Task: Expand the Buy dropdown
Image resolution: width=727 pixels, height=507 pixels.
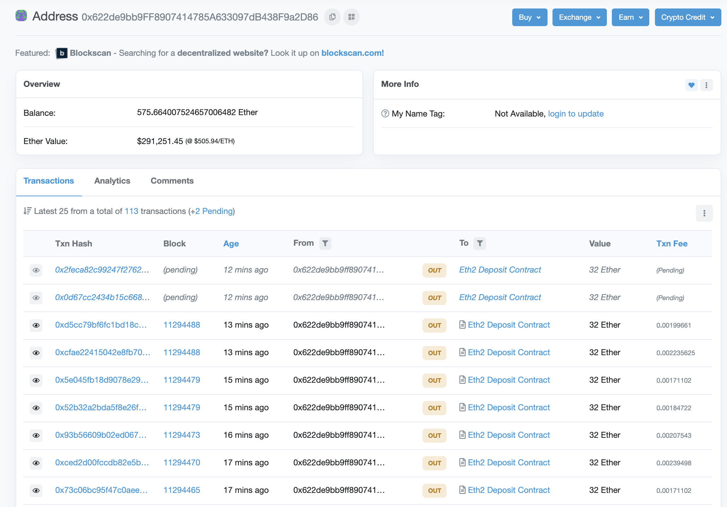Action: [x=530, y=17]
